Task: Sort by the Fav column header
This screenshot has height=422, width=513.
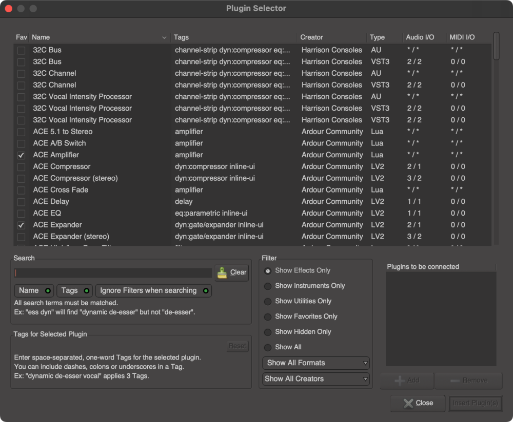Action: pyautogui.click(x=21, y=37)
